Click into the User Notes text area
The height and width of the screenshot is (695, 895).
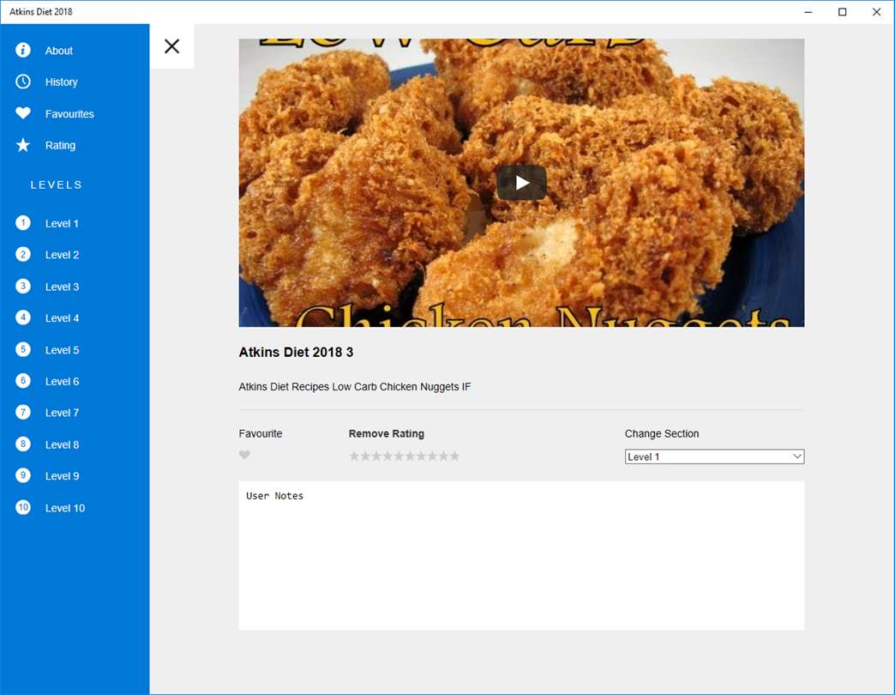point(522,556)
